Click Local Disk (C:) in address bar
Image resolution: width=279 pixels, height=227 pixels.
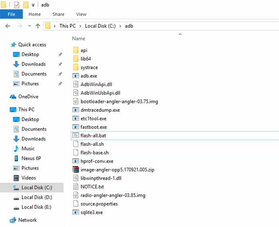tap(100, 26)
